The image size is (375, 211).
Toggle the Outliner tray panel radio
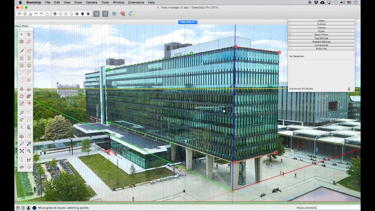click(290, 24)
